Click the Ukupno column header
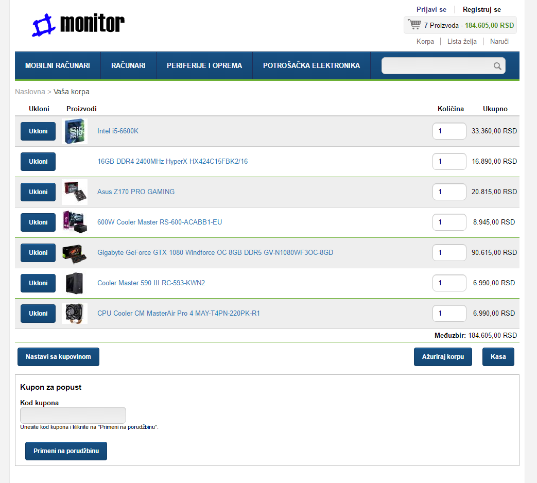This screenshot has width=537, height=483. click(x=495, y=109)
